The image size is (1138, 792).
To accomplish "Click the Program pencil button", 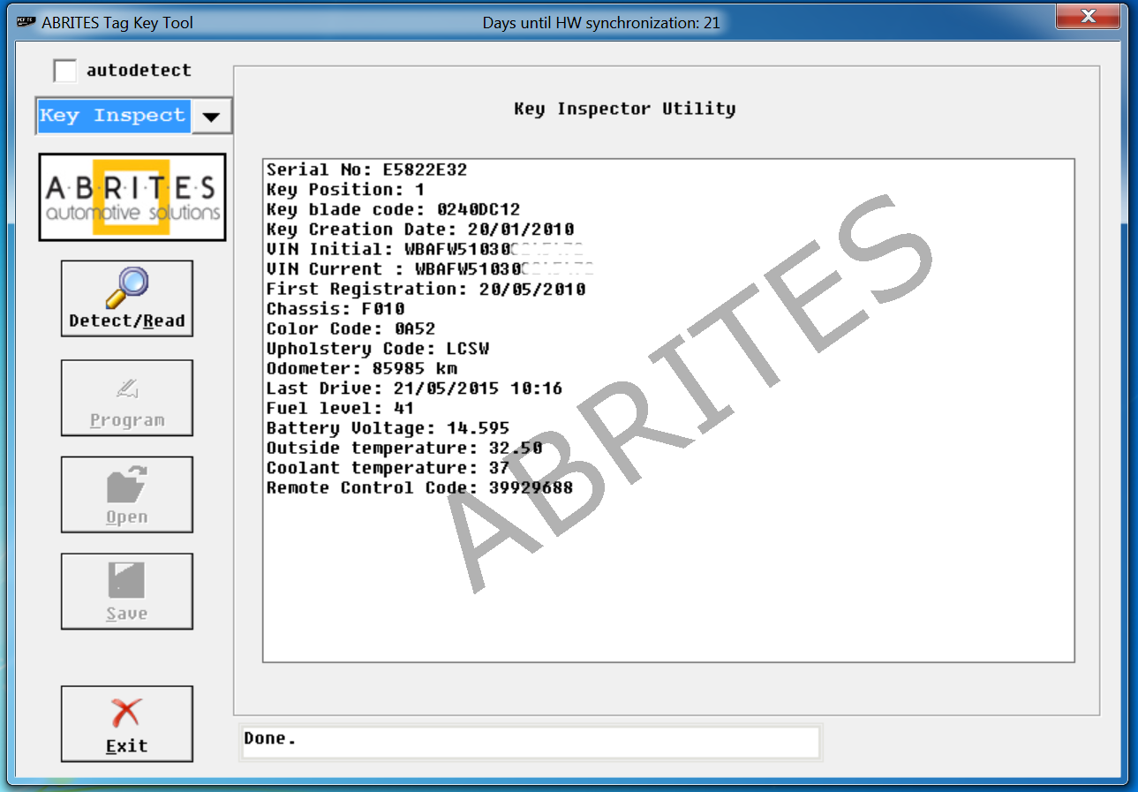I will [126, 398].
